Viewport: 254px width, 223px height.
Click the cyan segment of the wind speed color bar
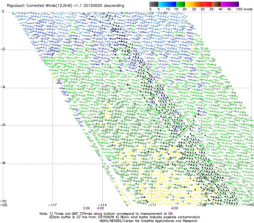pyautogui.click(x=163, y=4)
